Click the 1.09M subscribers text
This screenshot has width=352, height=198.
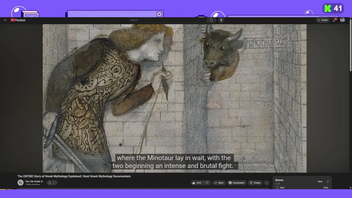[32, 184]
